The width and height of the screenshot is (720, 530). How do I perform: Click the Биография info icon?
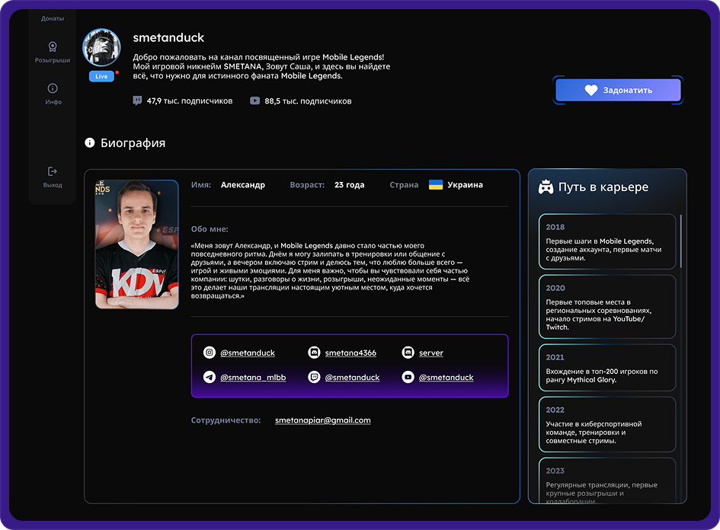(90, 142)
